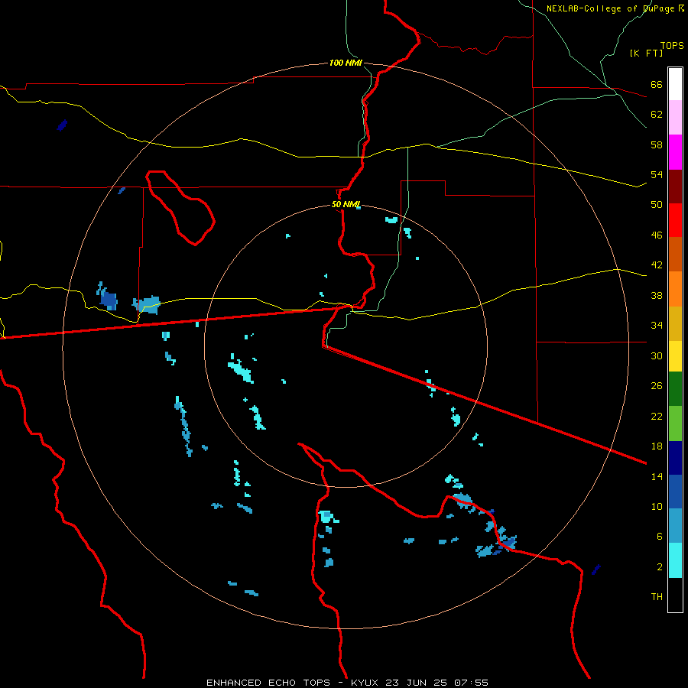Click the 100 NMI range ring label
688x688 pixels.
(346, 63)
